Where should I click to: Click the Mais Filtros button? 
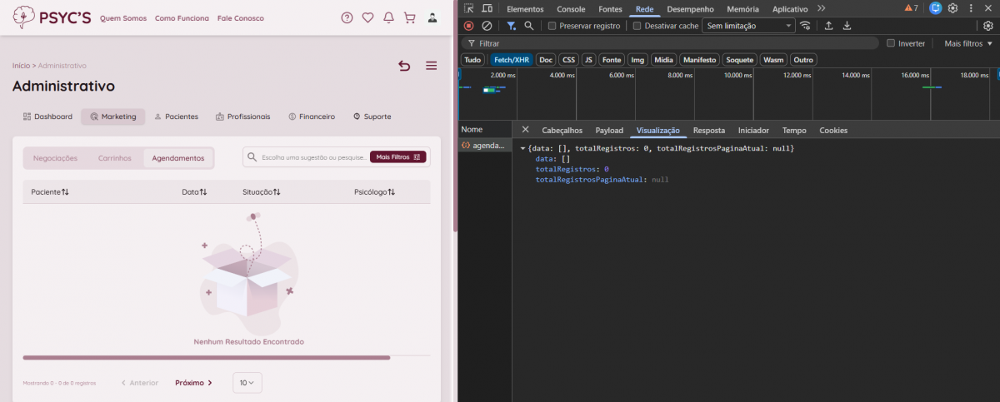pyautogui.click(x=398, y=156)
